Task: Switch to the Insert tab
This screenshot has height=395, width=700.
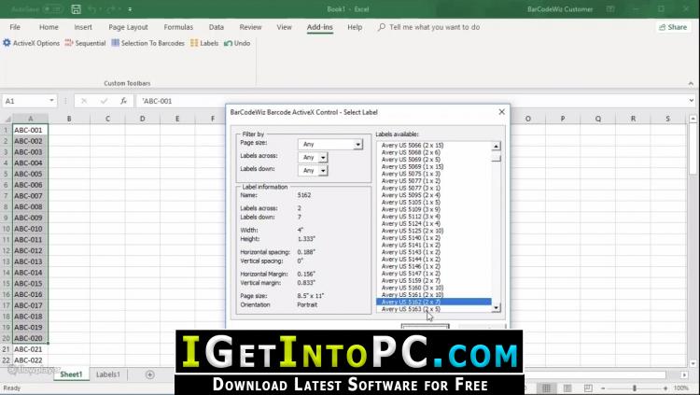Action: (83, 27)
